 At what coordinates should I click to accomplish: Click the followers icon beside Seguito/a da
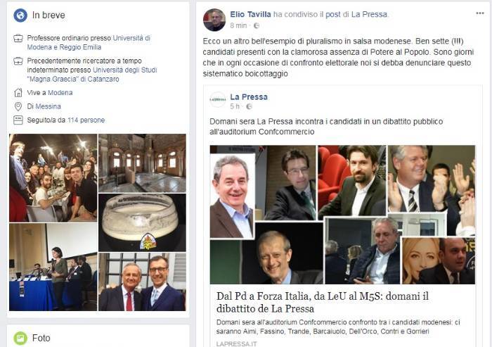click(x=18, y=120)
